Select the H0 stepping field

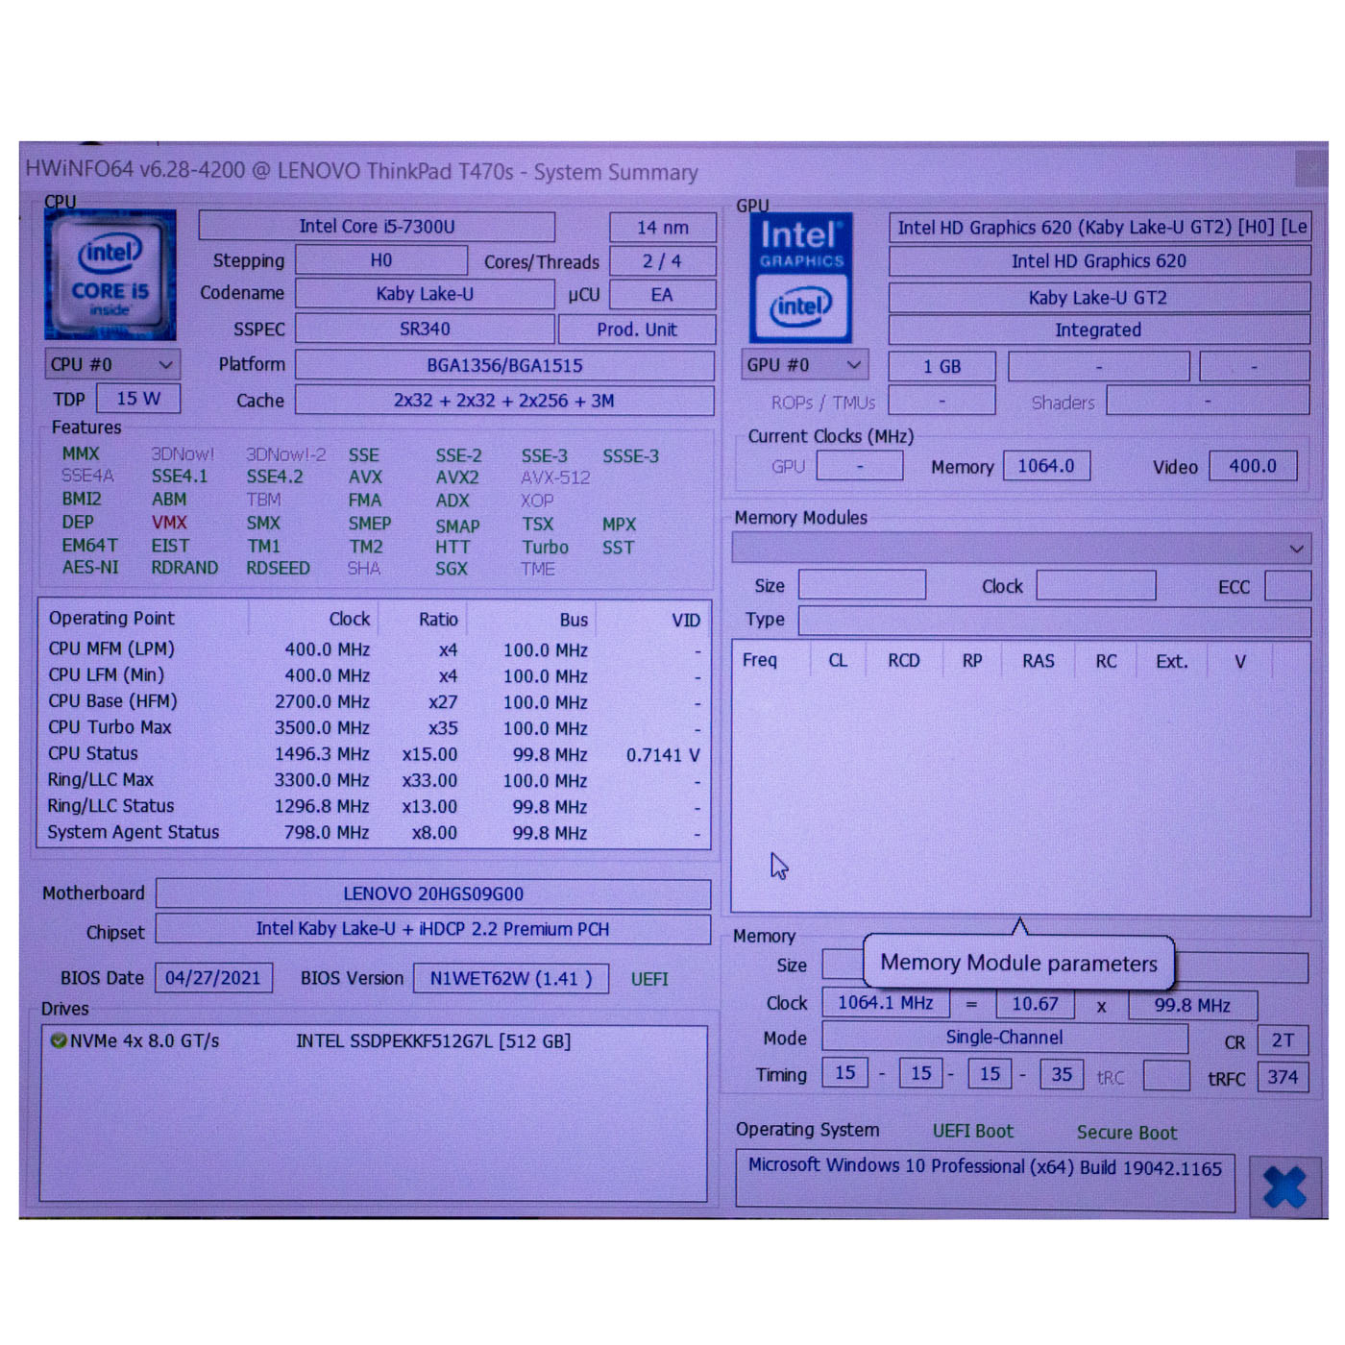(x=381, y=260)
